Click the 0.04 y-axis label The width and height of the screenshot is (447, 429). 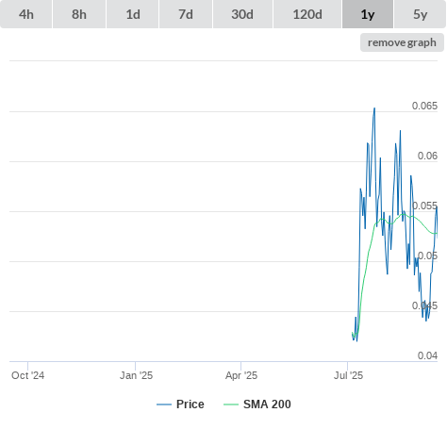click(427, 355)
